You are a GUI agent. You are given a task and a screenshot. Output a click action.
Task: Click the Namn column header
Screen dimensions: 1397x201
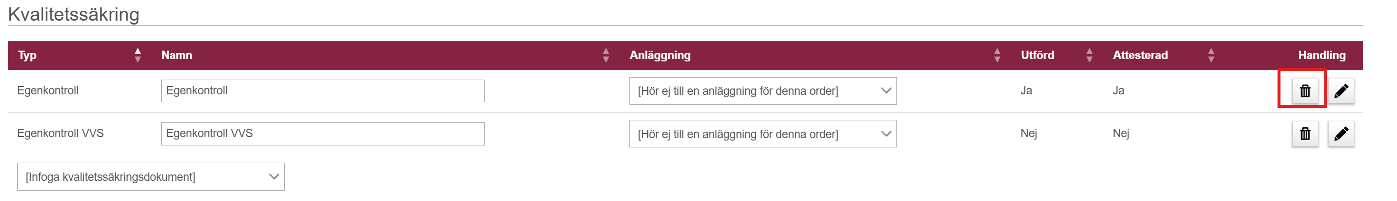click(x=177, y=55)
